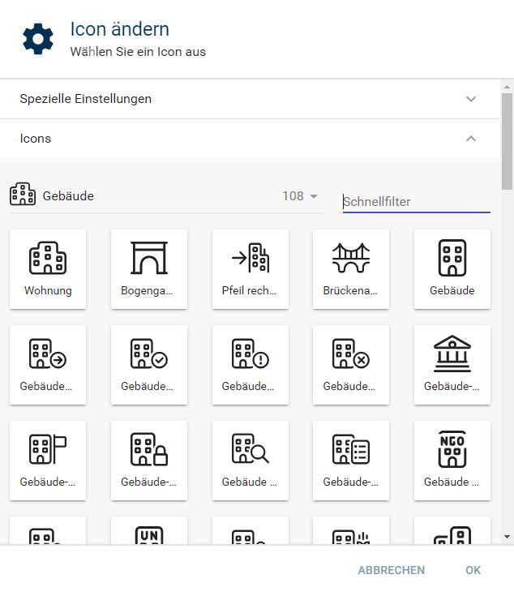This screenshot has height=596, width=514.
Task: Choose the Bogengang archway icon
Action: pos(149,268)
